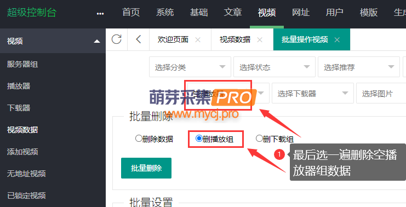Select the 删下载组 radio option
The width and height of the screenshot is (406, 207).
(x=259, y=139)
